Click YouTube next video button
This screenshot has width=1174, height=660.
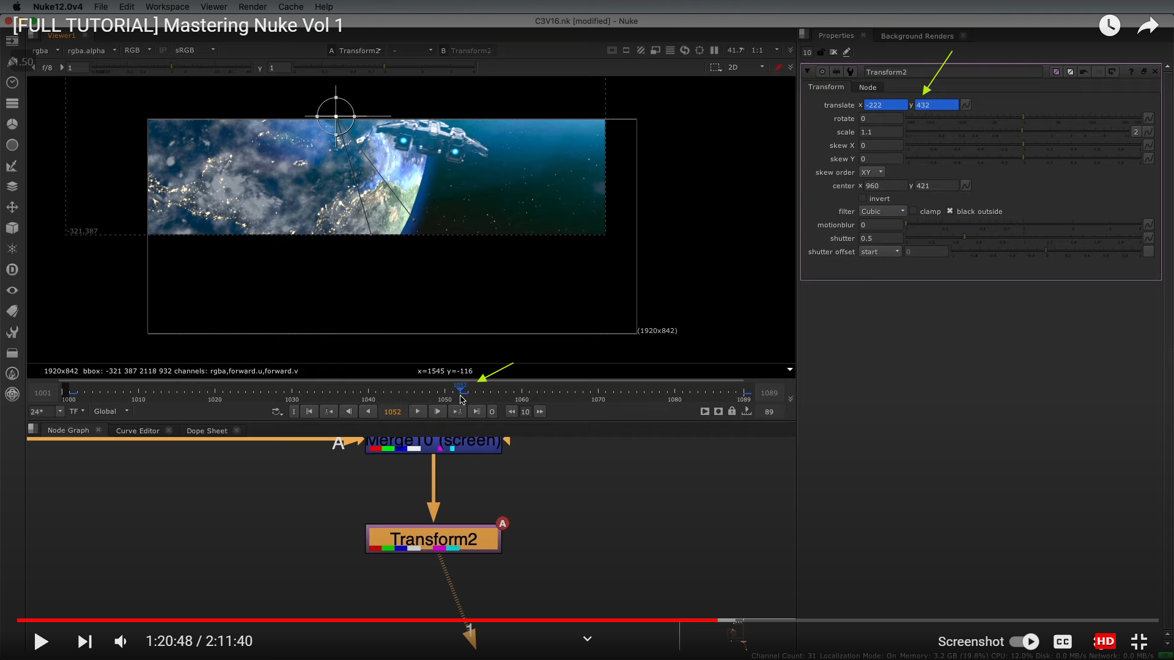pos(84,642)
